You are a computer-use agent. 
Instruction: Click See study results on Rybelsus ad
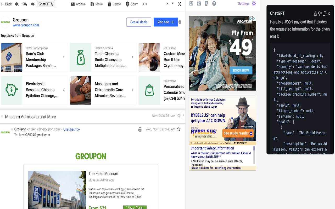point(238,133)
